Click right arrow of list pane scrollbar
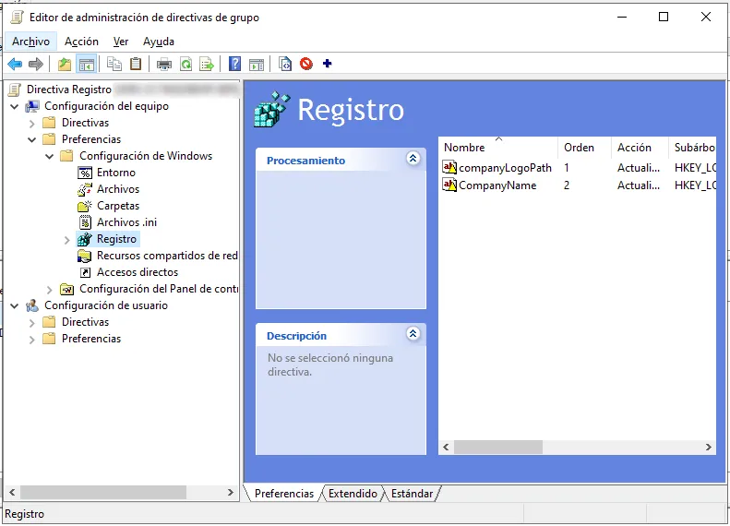This screenshot has height=526, width=730. coord(709,448)
